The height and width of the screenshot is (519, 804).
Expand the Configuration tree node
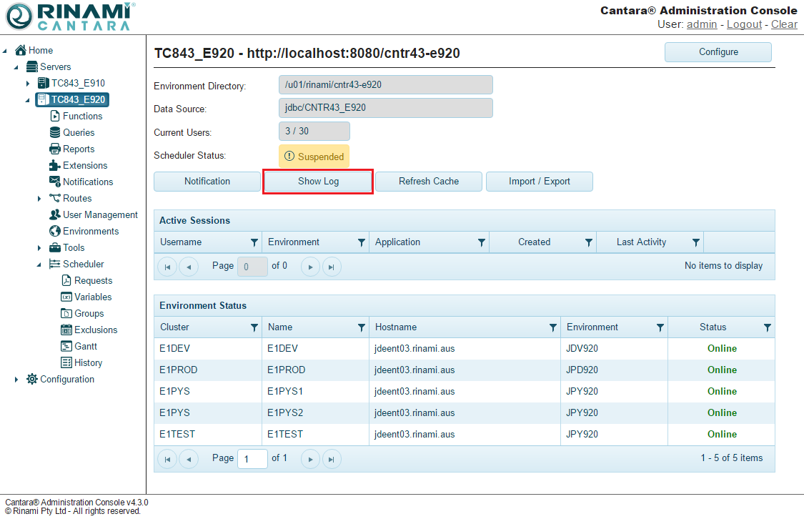[x=16, y=380]
